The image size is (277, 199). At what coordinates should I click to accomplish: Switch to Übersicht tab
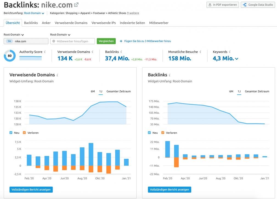(x=13, y=23)
